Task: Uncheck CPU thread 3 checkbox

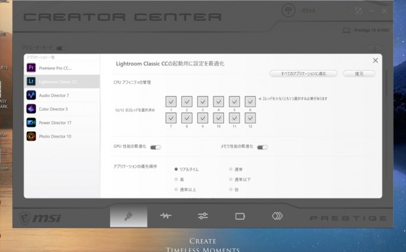Action: pos(203,101)
